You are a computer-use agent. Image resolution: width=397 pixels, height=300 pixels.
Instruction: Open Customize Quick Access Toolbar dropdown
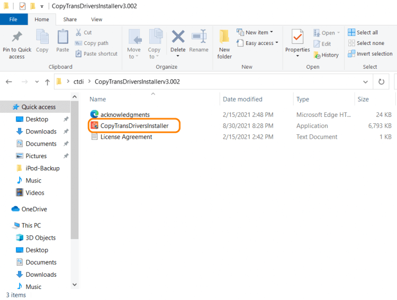coord(42,6)
